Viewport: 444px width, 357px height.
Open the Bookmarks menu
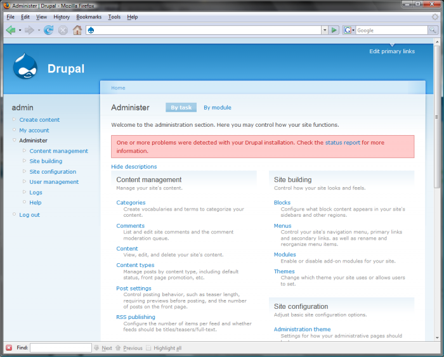89,17
